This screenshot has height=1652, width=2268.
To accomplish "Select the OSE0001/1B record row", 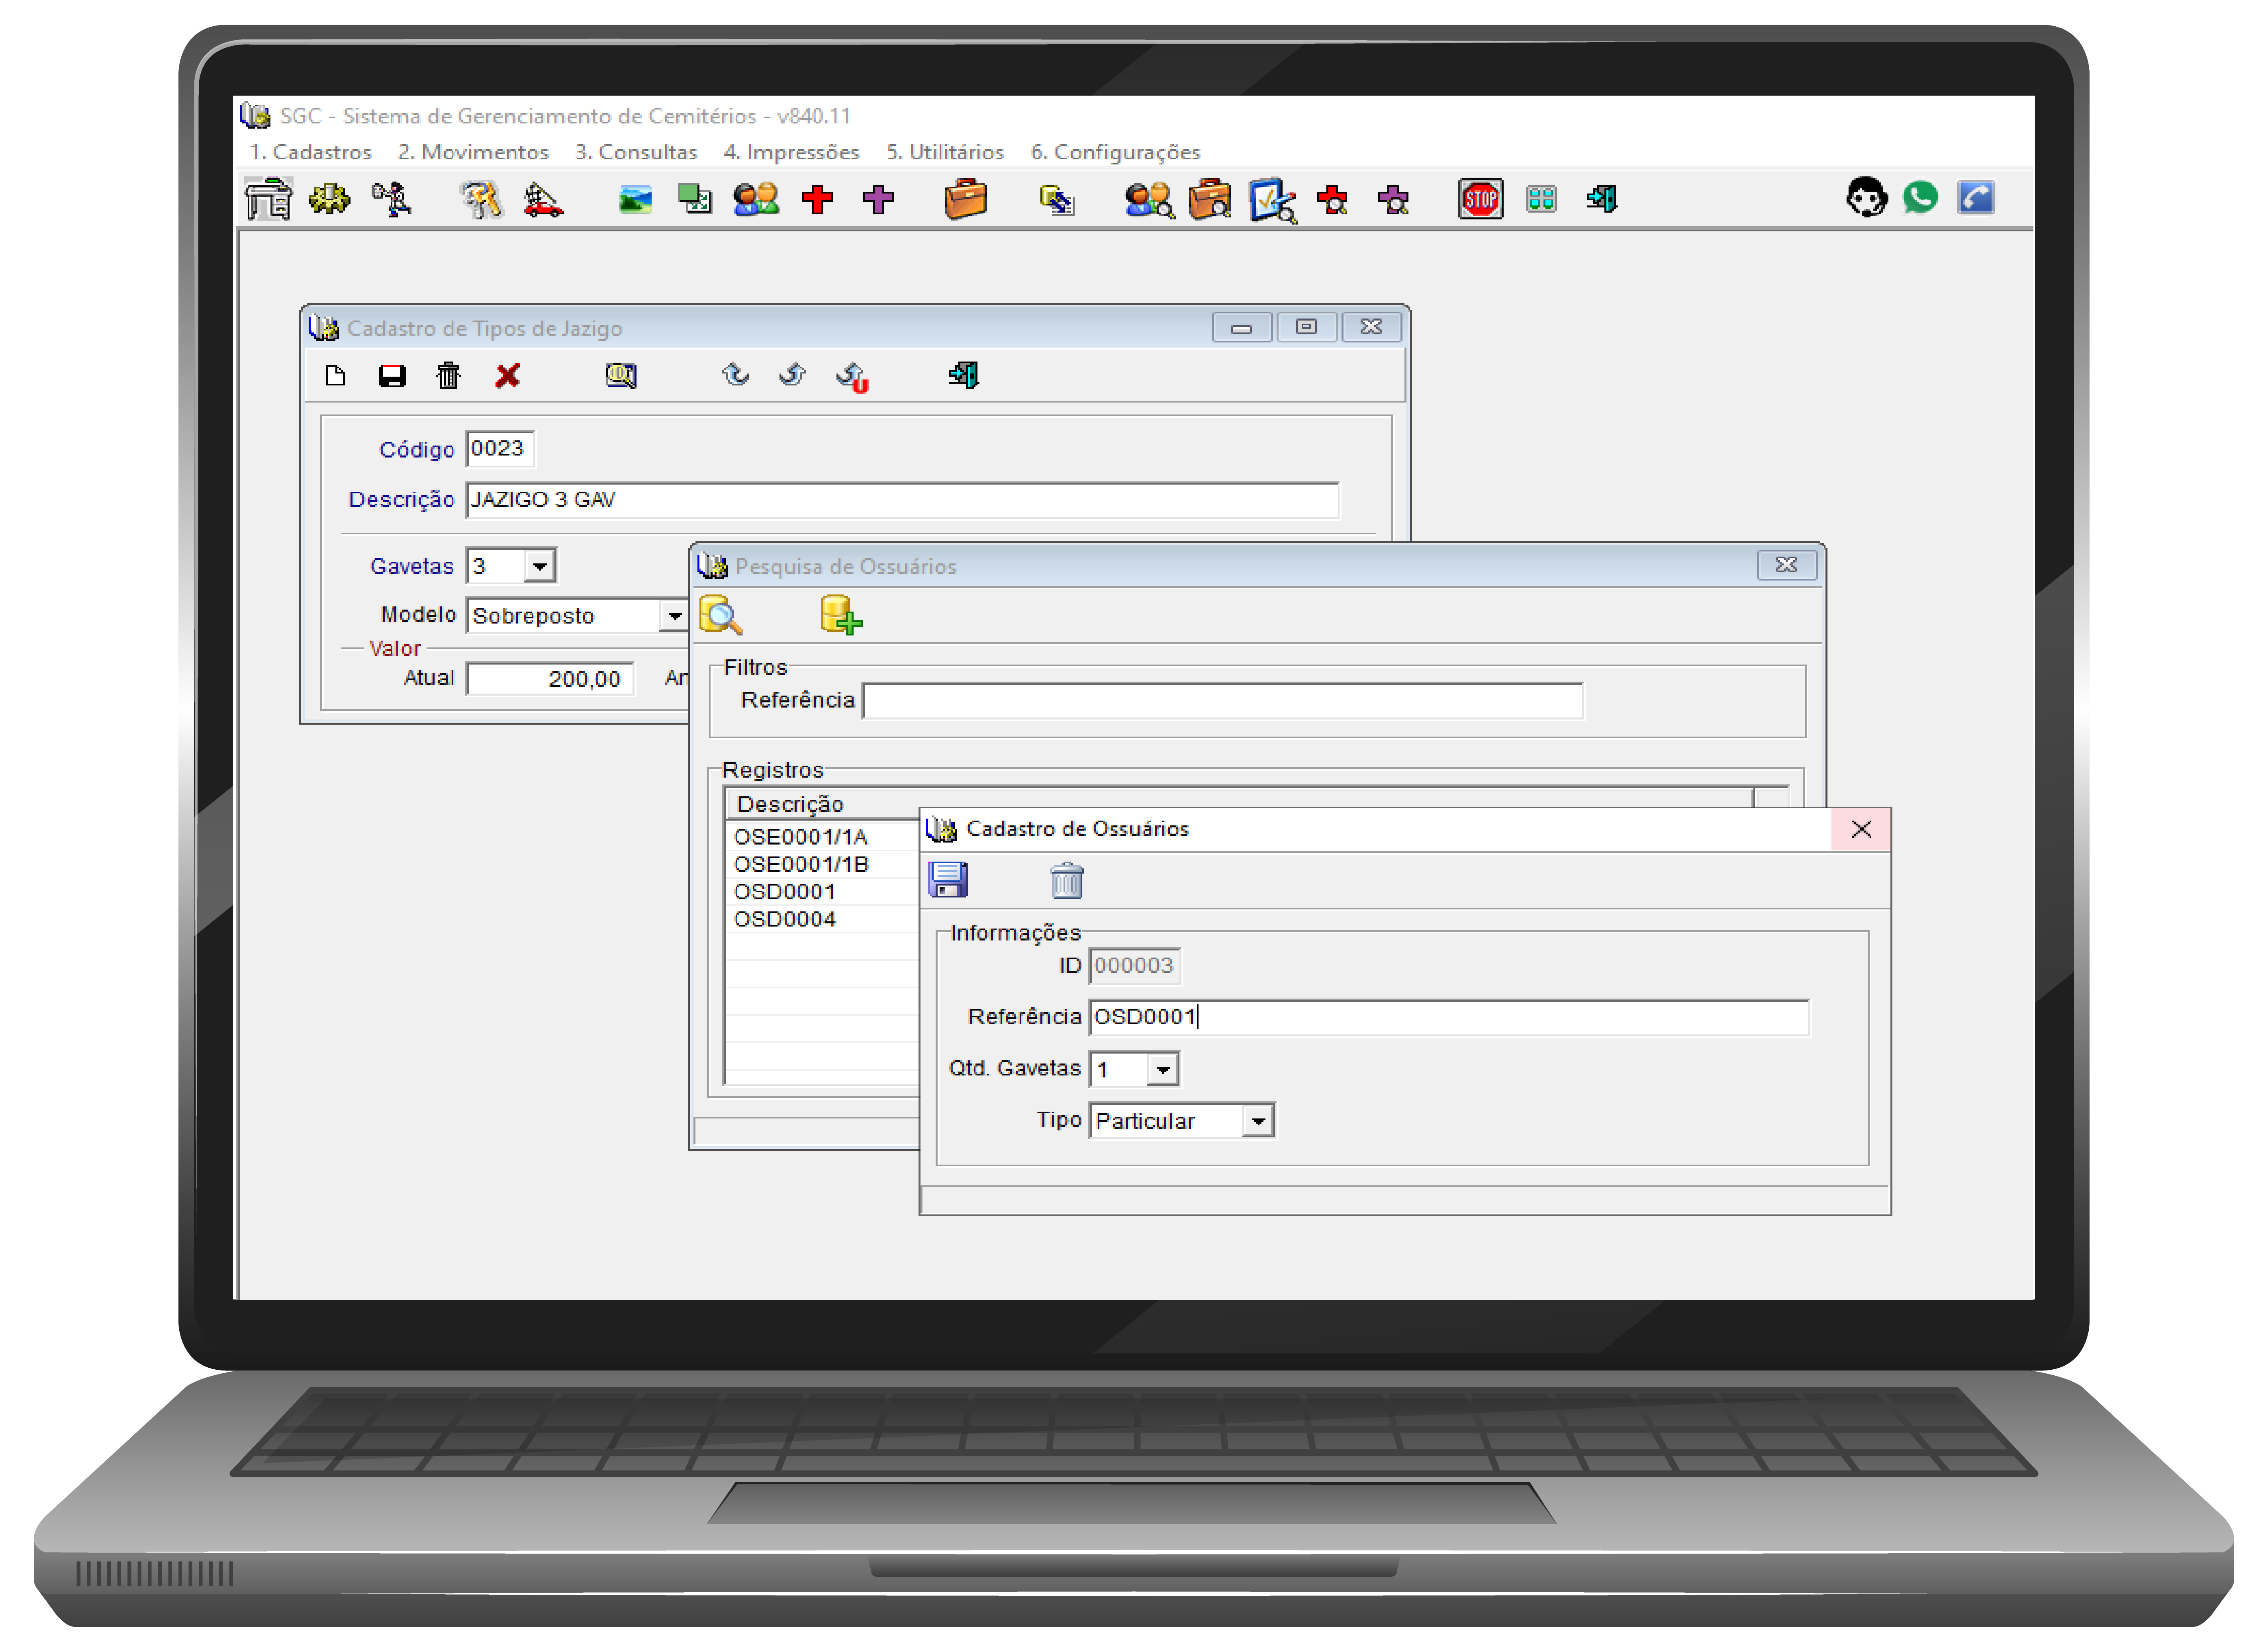I will click(x=823, y=865).
